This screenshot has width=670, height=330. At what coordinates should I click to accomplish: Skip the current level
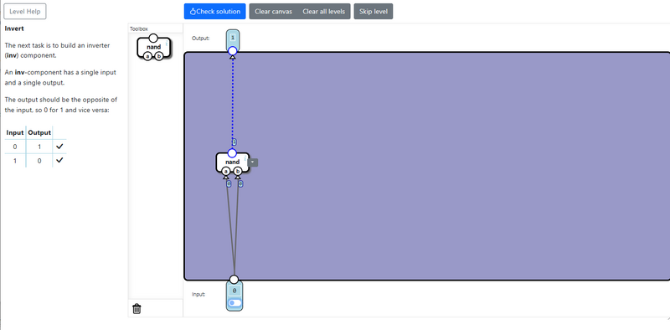point(374,12)
